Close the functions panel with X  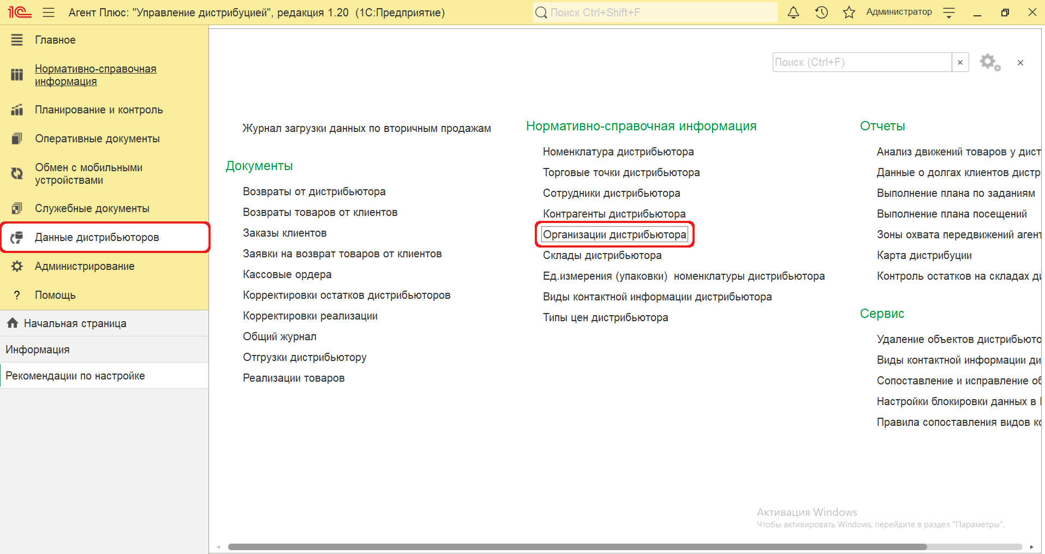pos(1020,63)
